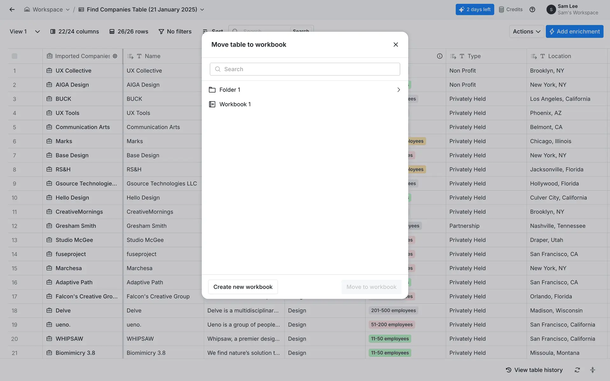610x381 pixels.
Task: Click the info icon in column header
Action: coord(440,56)
